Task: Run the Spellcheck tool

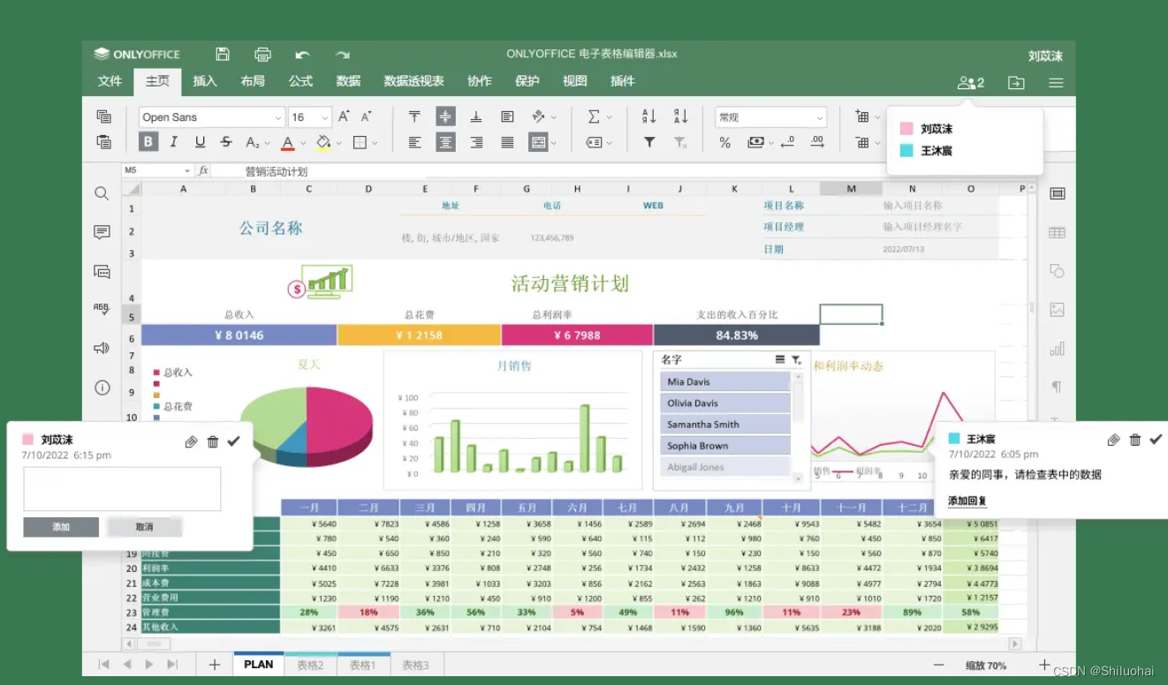Action: [102, 308]
